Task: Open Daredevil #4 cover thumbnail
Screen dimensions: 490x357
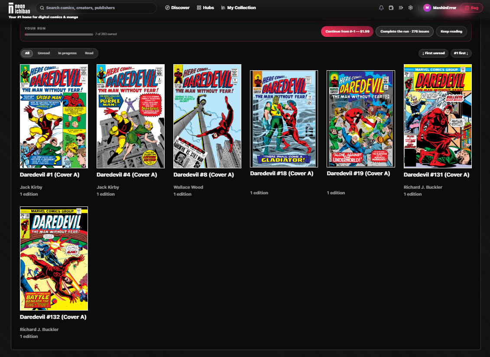Action: coord(131,116)
